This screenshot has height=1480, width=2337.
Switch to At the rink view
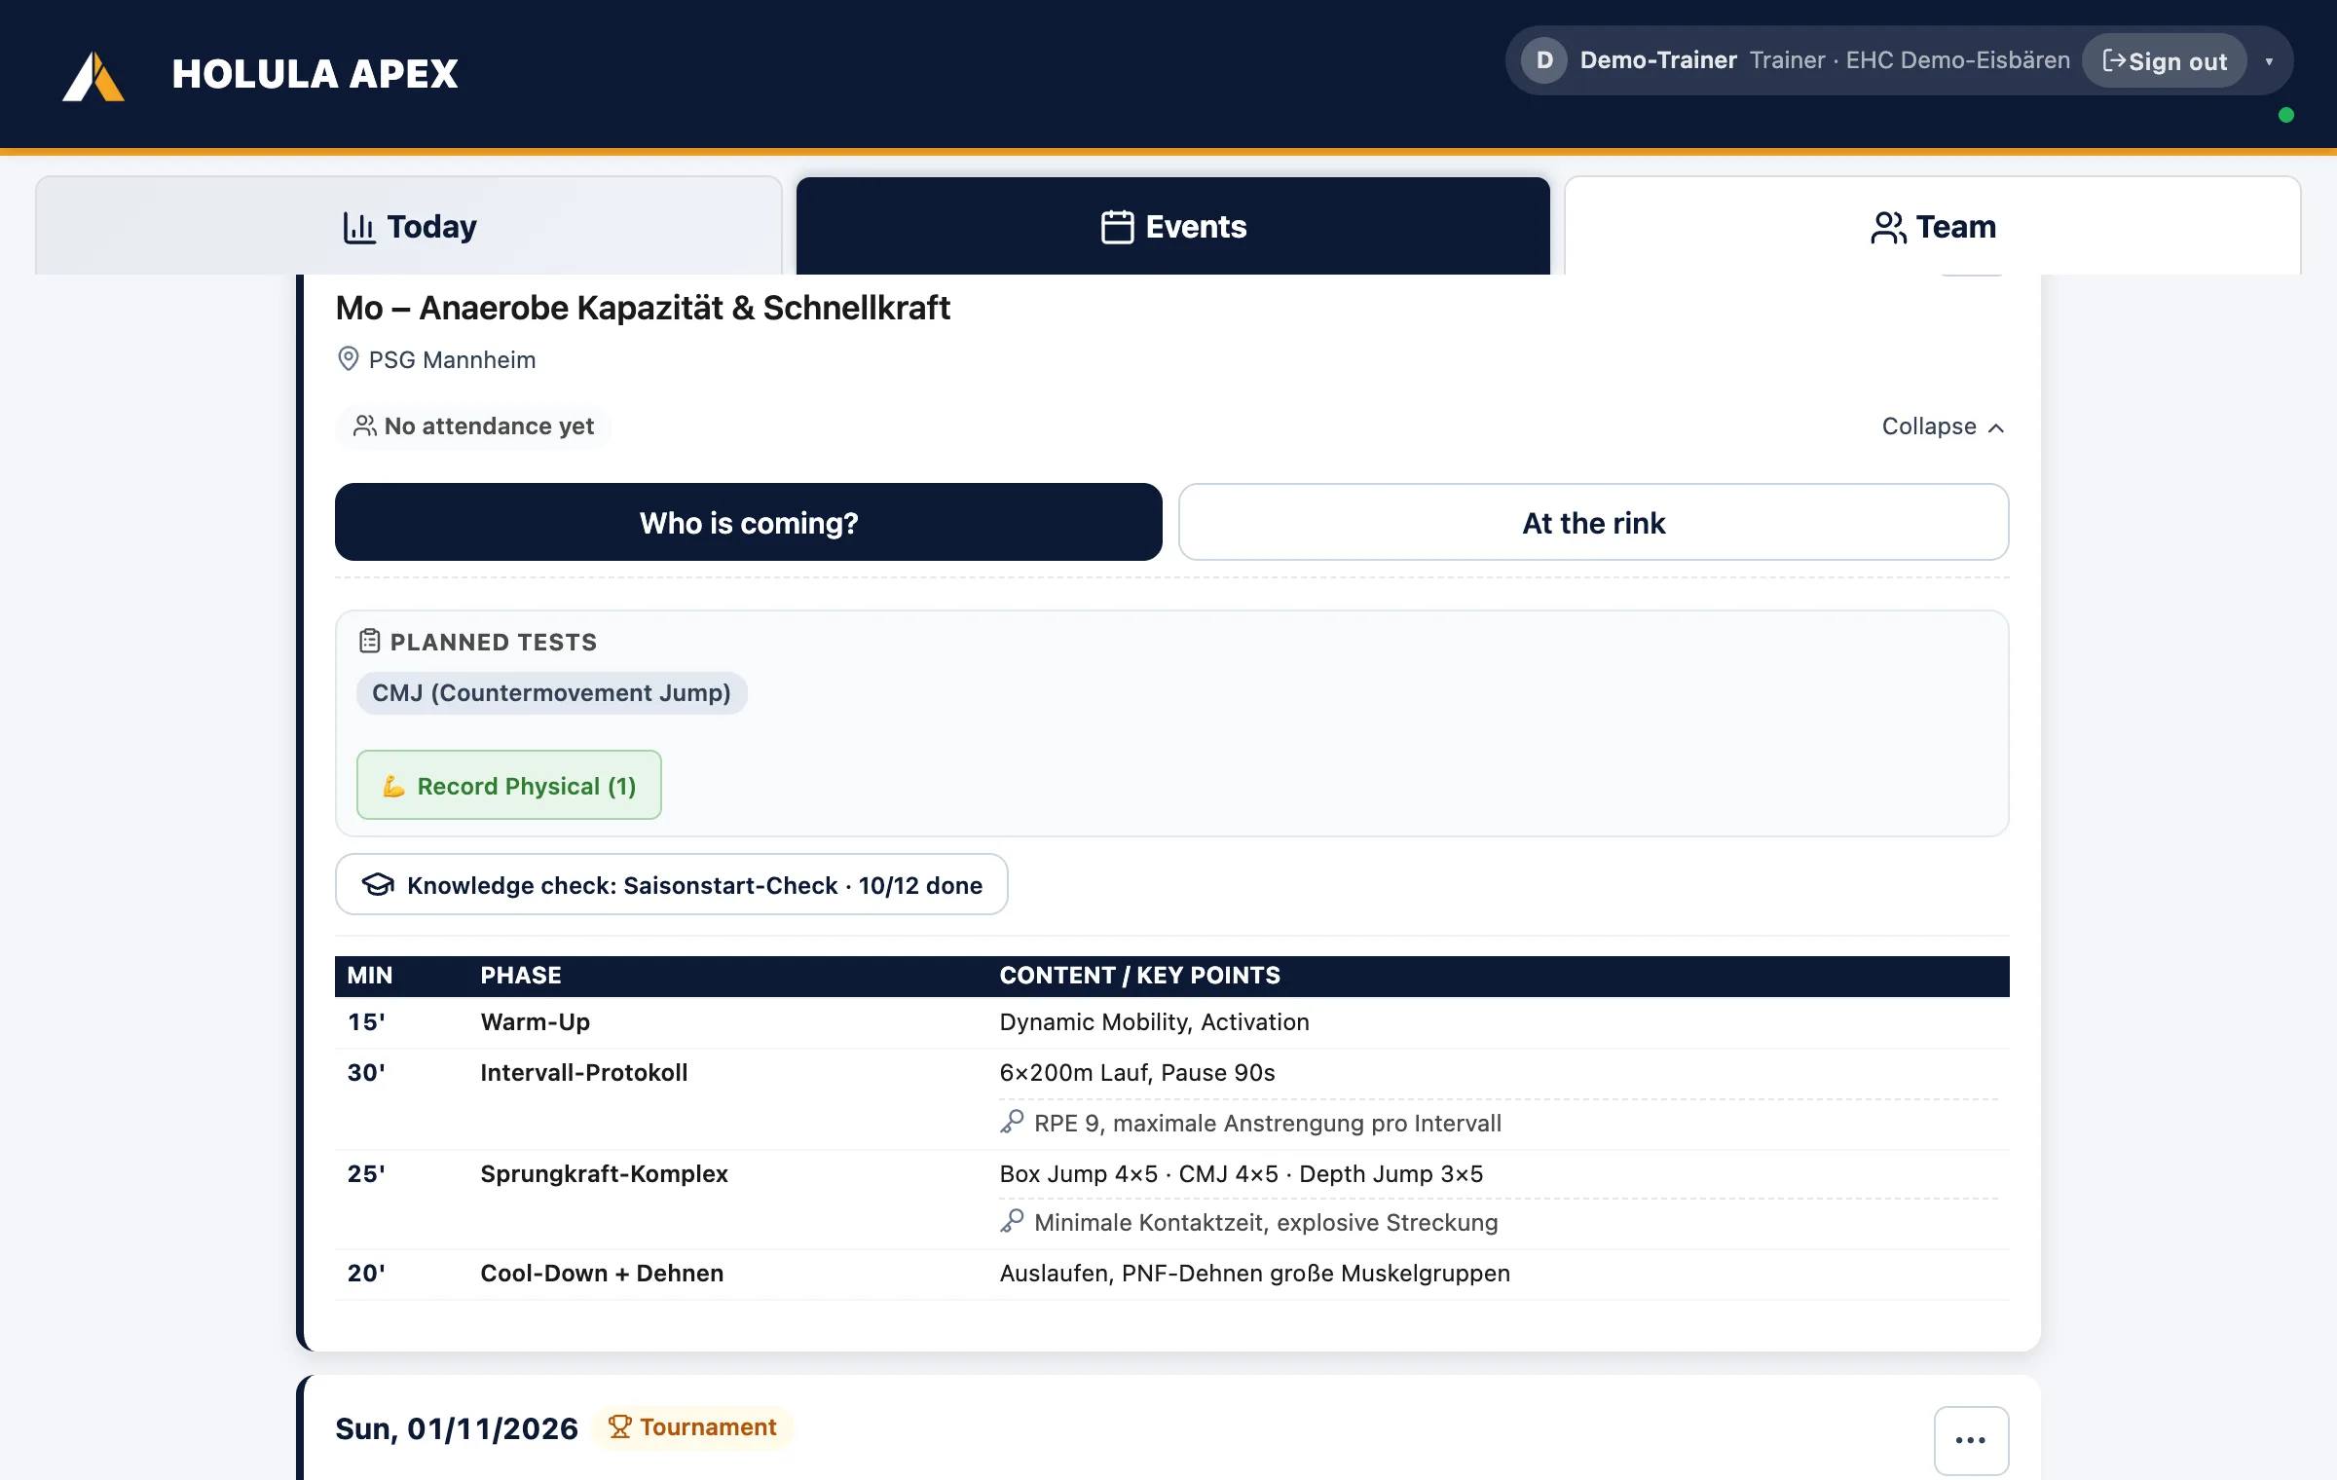(1593, 522)
